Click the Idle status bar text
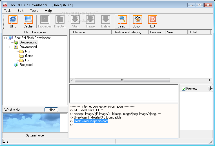This screenshot has width=215, height=146. (5, 142)
